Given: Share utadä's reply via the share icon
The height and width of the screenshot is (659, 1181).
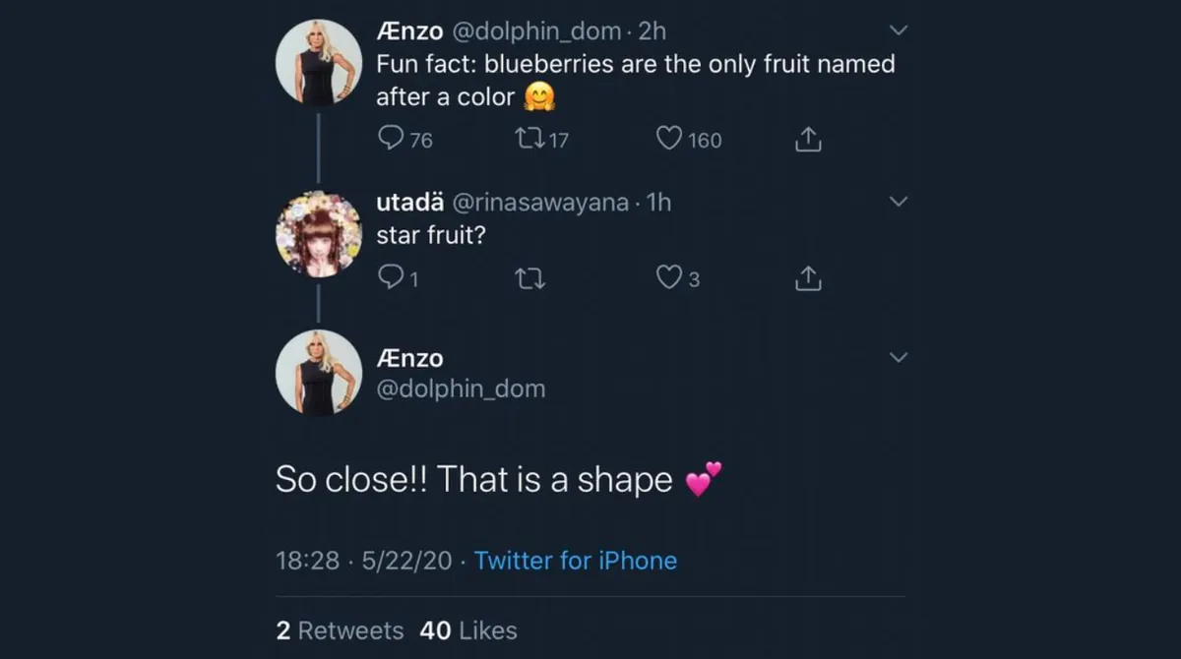Looking at the screenshot, I should coord(807,277).
